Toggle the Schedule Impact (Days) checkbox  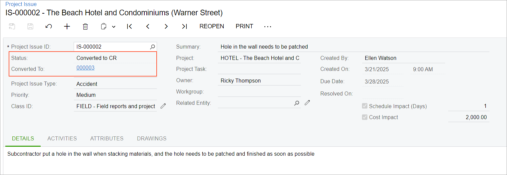coord(365,106)
